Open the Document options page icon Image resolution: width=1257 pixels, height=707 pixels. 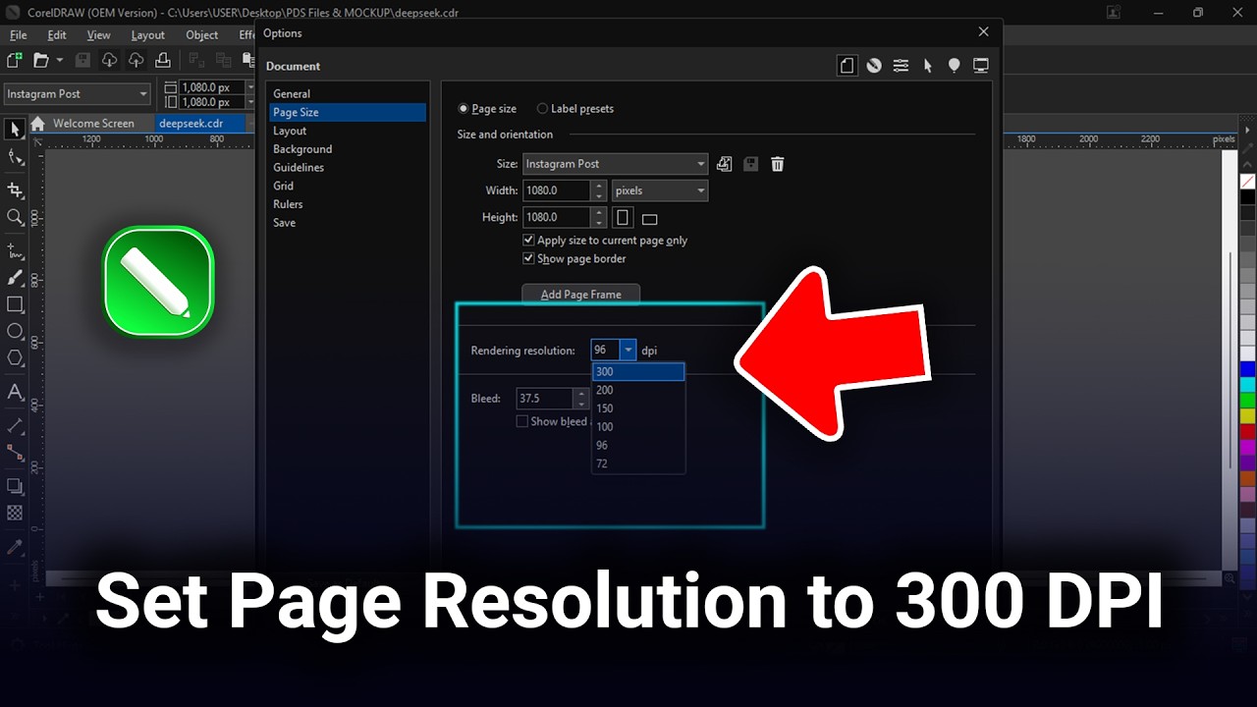click(x=847, y=66)
